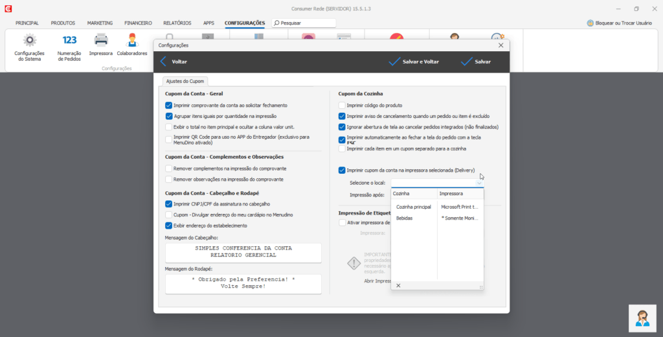Image resolution: width=663 pixels, height=337 pixels.
Task: Choose Bebidas in the local dropdown list
Action: click(x=405, y=218)
